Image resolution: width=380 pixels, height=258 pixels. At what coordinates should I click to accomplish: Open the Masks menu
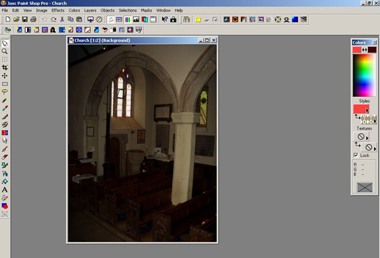point(147,10)
